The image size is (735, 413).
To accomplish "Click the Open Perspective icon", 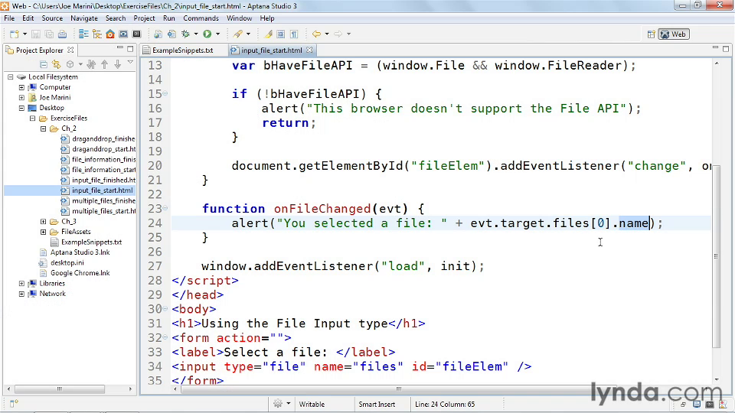I will (651, 34).
